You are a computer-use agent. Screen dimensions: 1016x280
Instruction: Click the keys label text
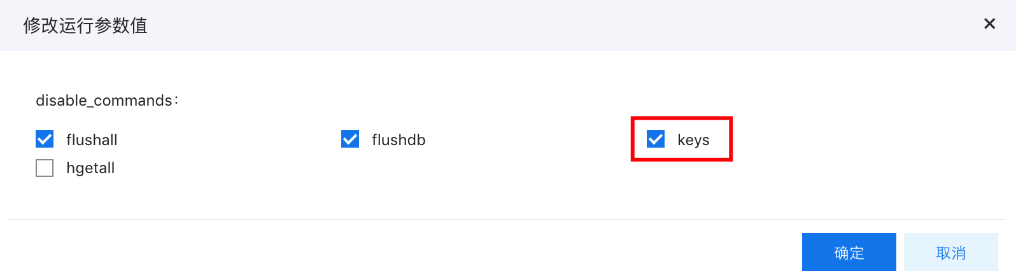coord(693,140)
